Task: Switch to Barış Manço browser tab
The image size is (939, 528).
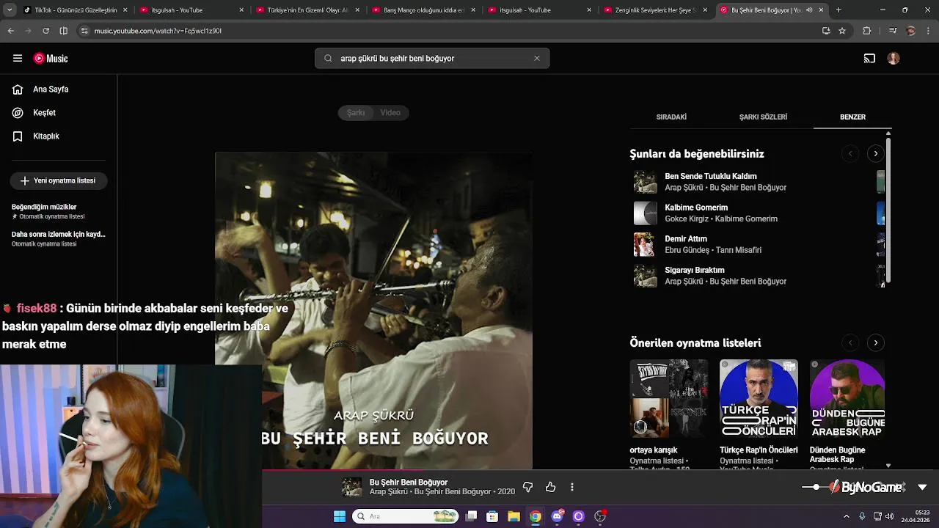Action: (x=423, y=10)
